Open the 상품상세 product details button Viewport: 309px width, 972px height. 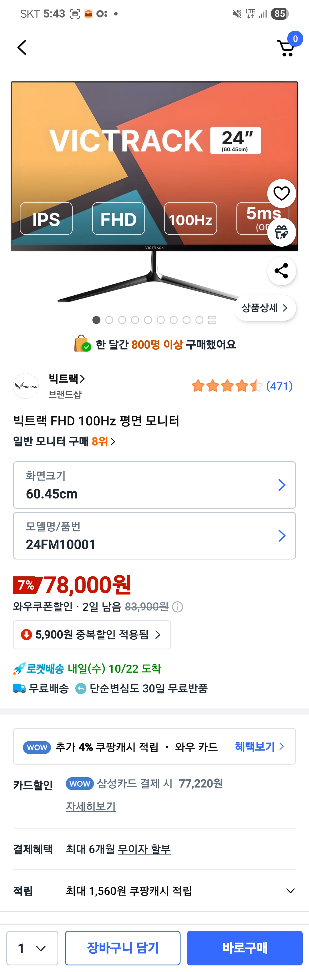coord(265,308)
